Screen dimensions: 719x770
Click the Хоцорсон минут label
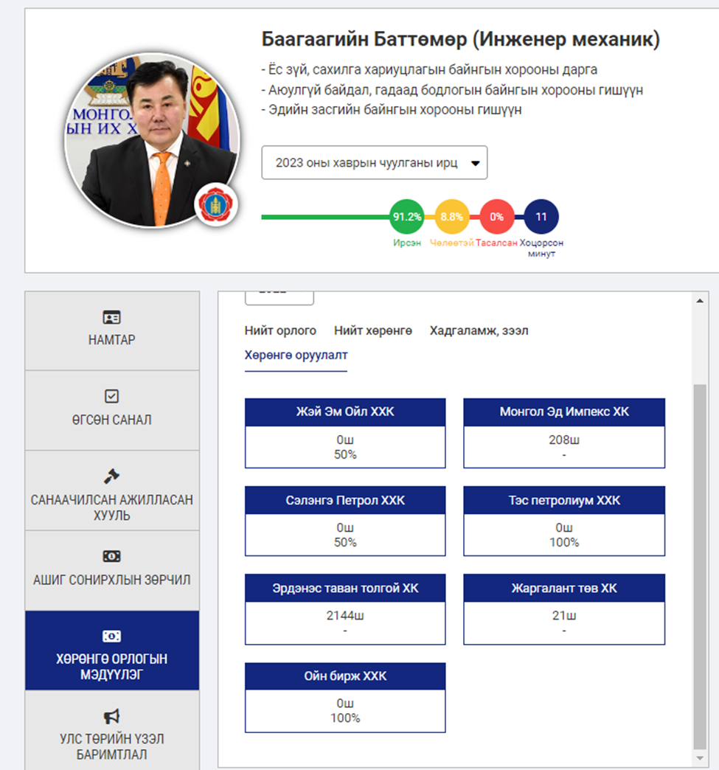pyautogui.click(x=541, y=248)
